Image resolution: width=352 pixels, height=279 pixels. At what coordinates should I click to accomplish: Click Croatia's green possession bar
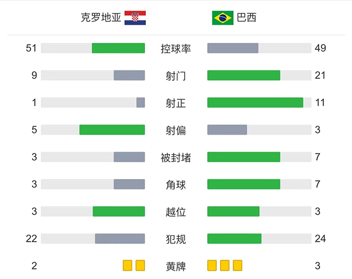[x=118, y=48]
